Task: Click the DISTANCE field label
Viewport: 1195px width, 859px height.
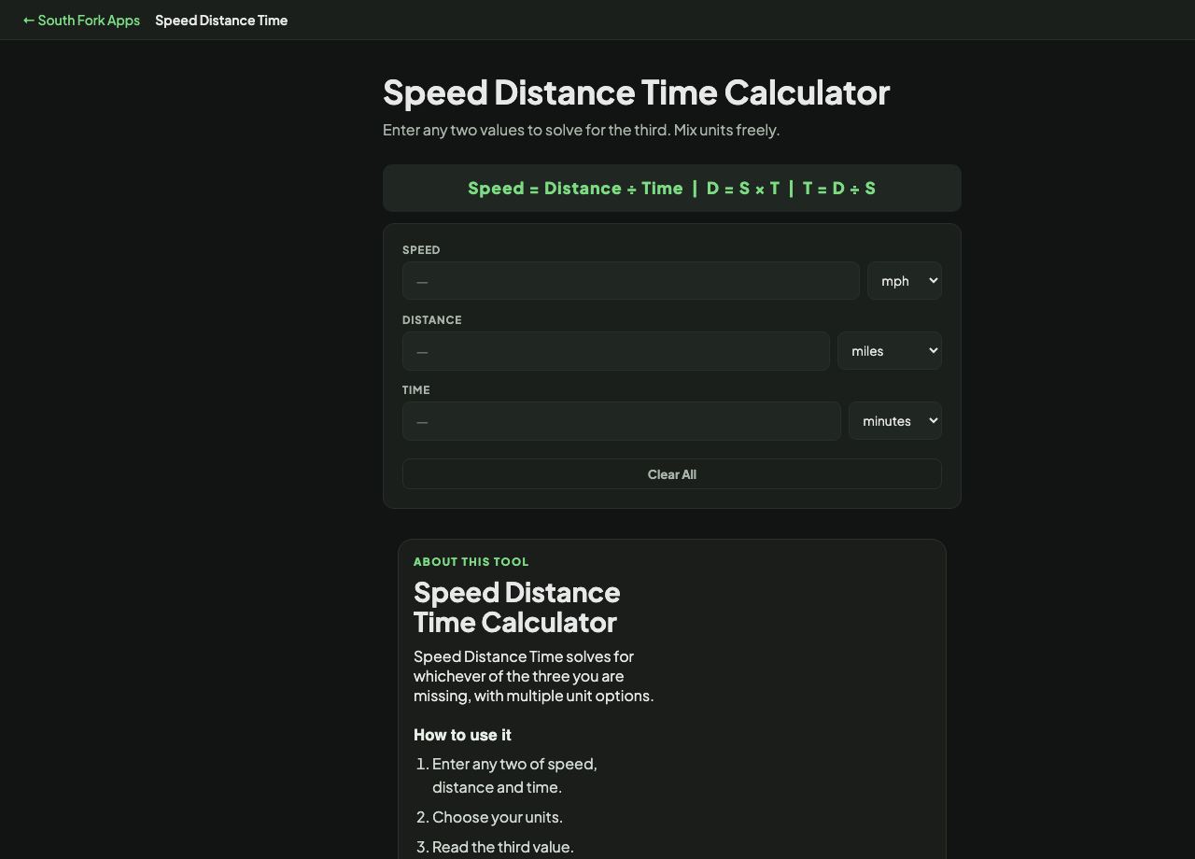Action: (x=432, y=319)
